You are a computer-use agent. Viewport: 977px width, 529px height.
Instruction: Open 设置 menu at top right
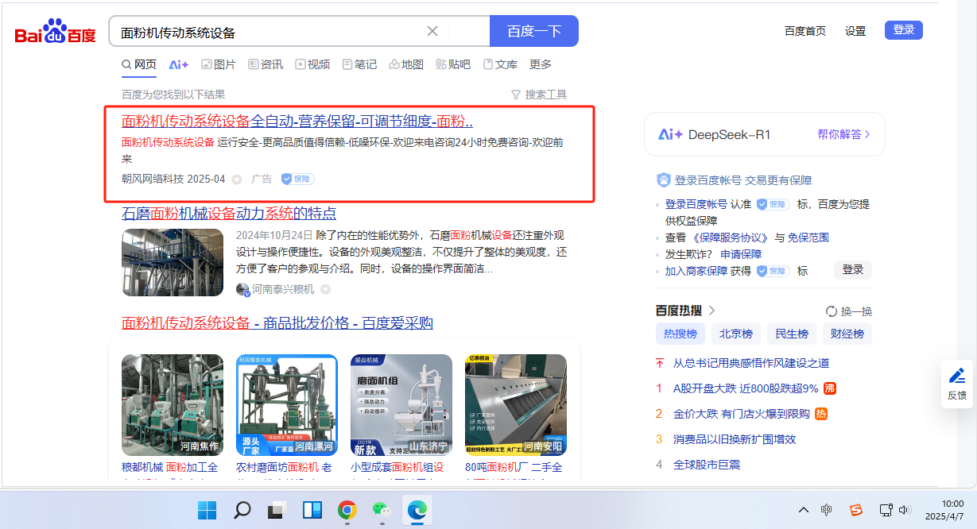(855, 31)
